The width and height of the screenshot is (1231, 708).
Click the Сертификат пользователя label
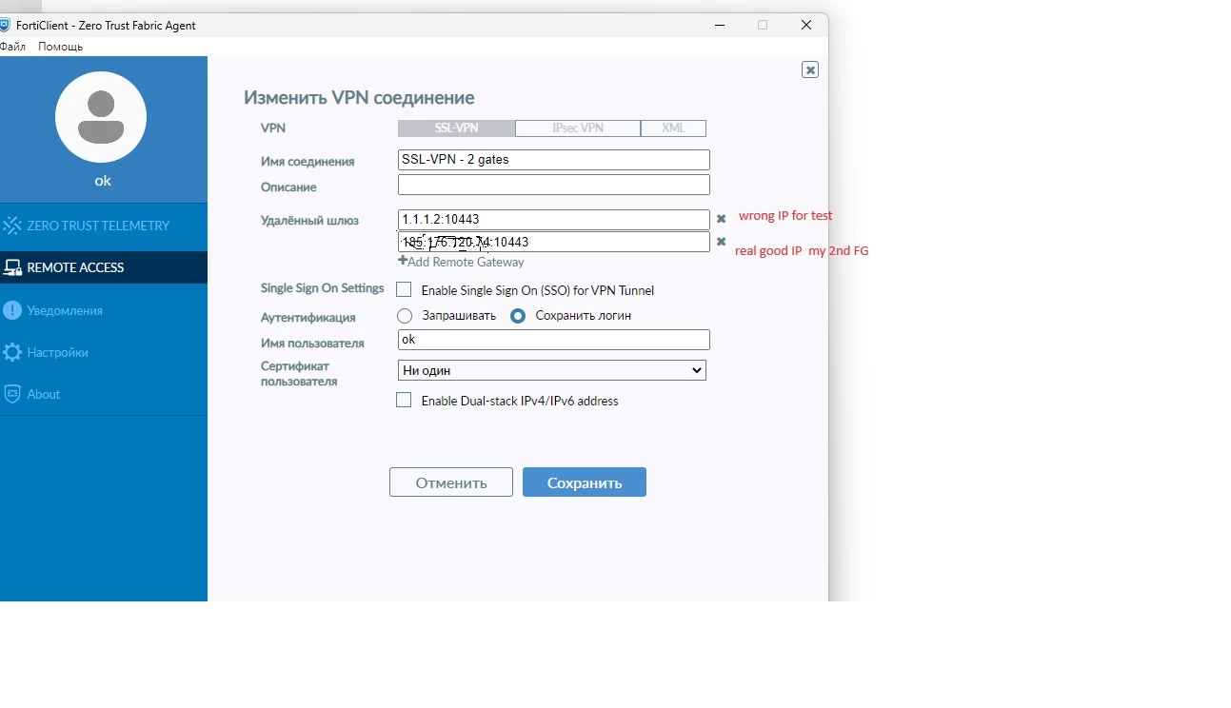point(299,374)
